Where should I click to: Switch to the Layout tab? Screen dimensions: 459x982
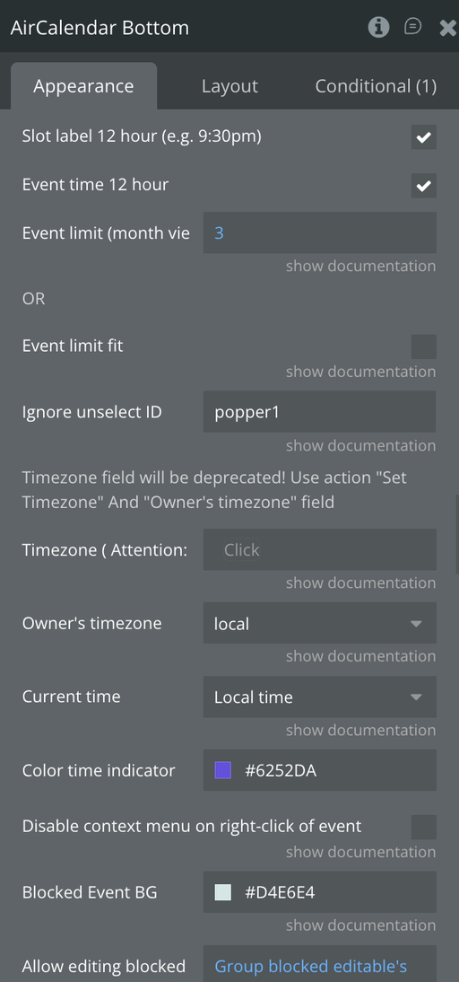click(x=229, y=86)
